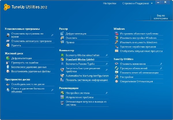Viewport: 173px width, 120px height.
Task: Click 'Automatische Wartung konfigurieren' link
Action: (87, 76)
